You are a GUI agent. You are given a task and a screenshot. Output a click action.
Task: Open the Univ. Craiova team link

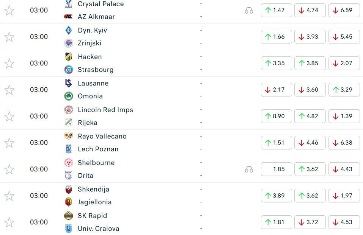[x=99, y=229]
